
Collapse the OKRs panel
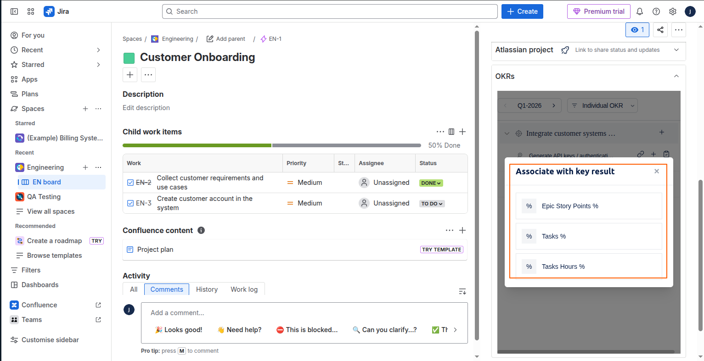coord(676,76)
